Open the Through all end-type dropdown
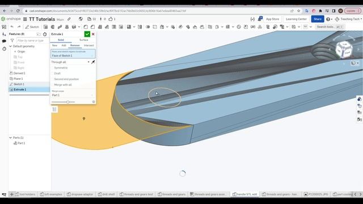This screenshot has width=363, height=204. pos(70,62)
